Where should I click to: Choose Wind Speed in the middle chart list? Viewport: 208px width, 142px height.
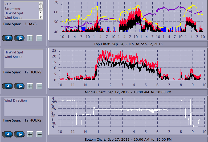pos(13,57)
